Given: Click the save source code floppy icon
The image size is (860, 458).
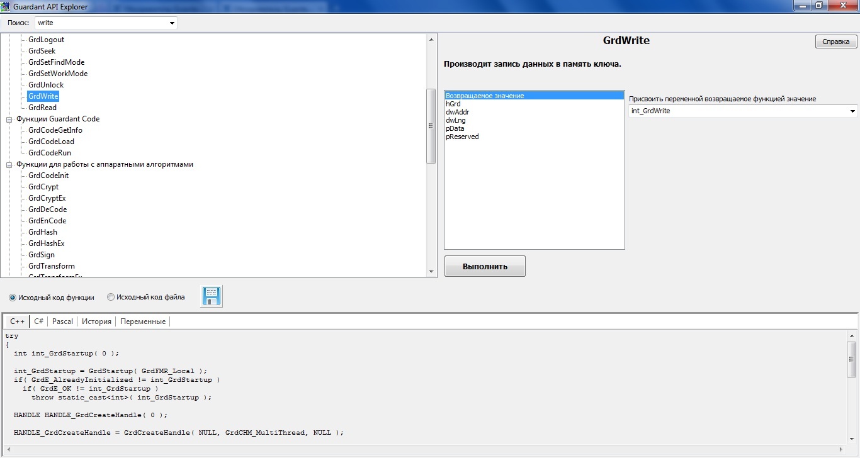Looking at the screenshot, I should [212, 296].
